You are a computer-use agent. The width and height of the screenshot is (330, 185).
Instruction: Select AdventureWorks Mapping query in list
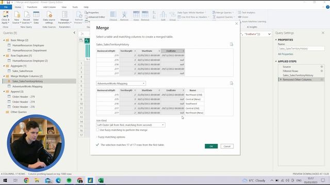click(27, 86)
